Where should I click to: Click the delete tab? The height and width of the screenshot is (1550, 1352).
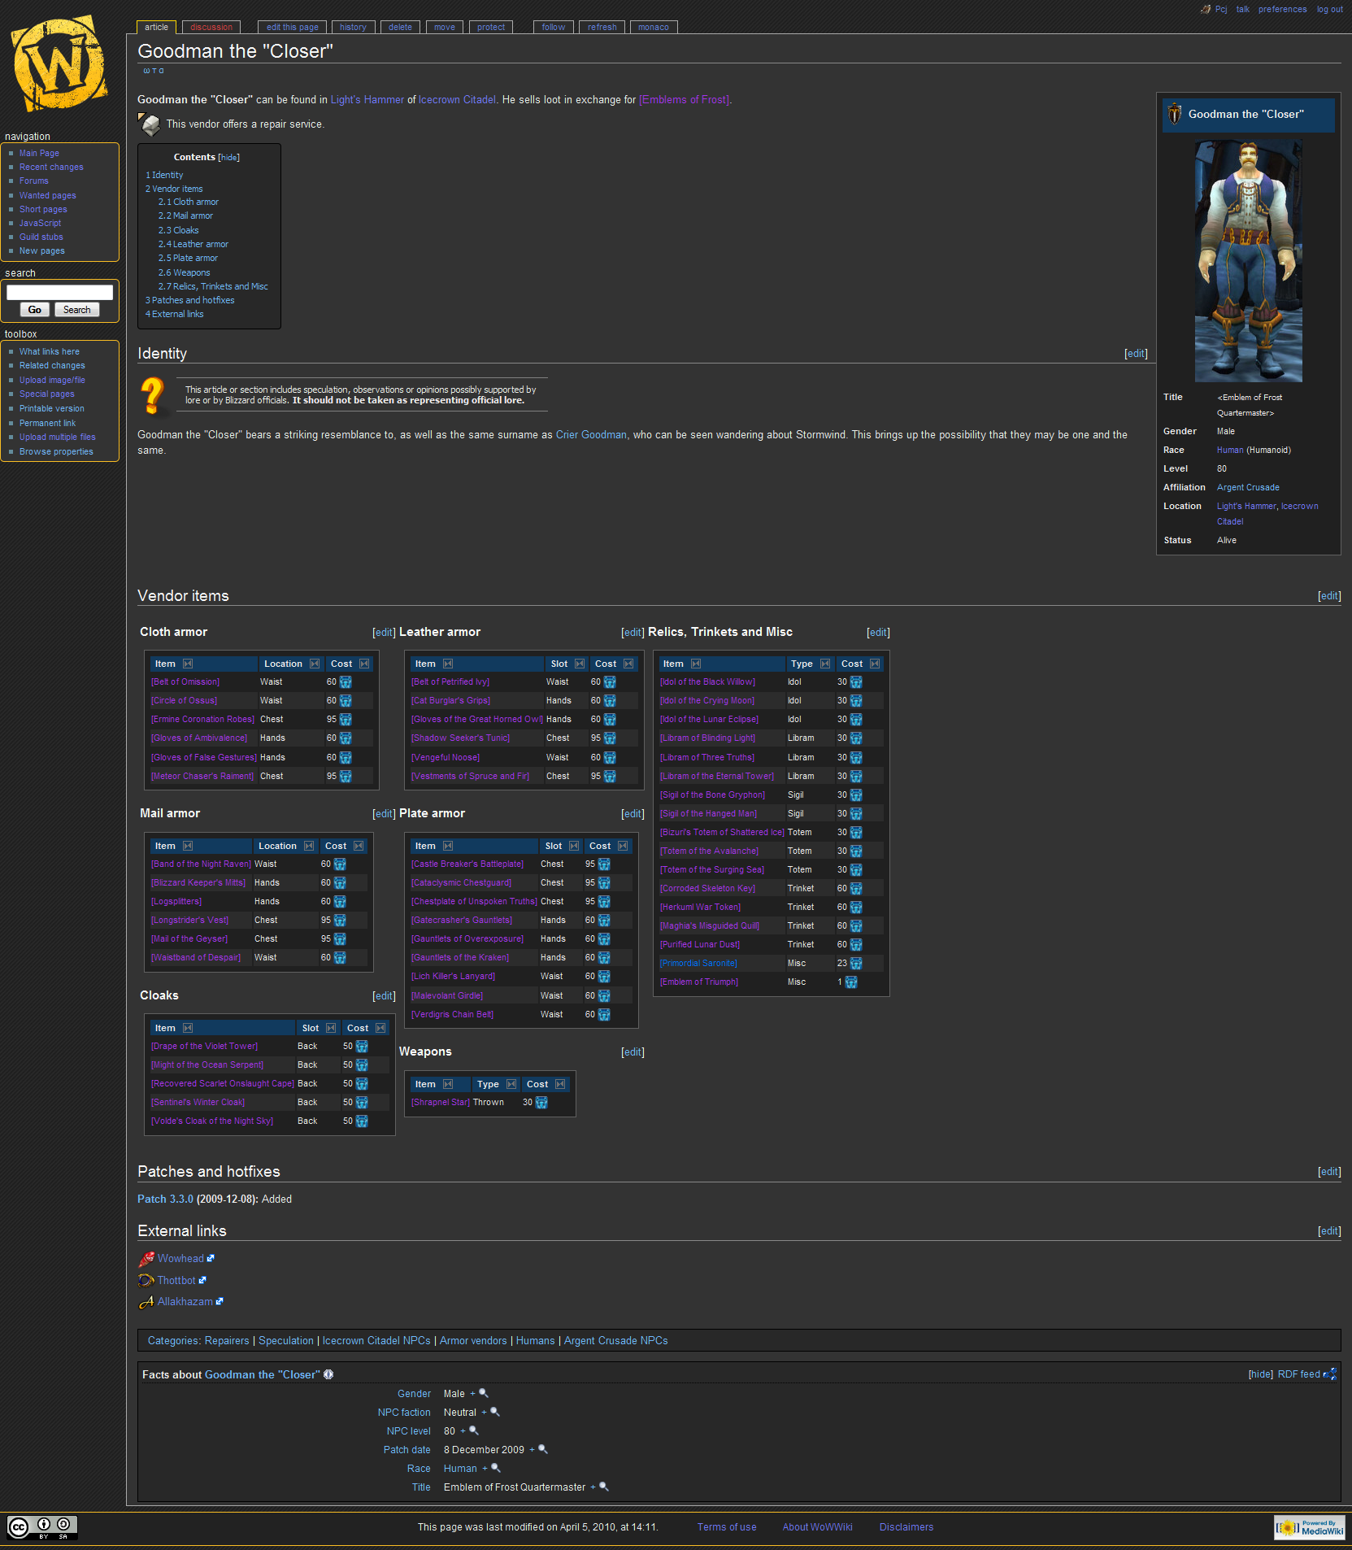tap(400, 27)
